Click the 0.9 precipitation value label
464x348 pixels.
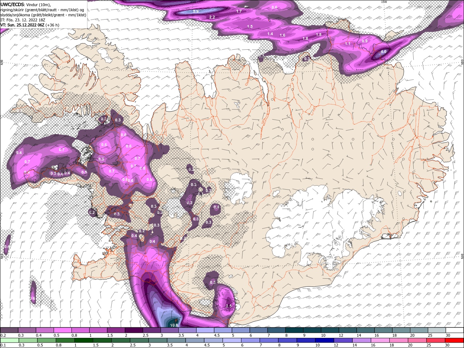pos(365,41)
